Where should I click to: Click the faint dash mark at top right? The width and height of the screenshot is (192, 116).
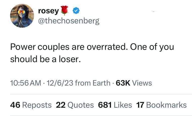coord(154,12)
